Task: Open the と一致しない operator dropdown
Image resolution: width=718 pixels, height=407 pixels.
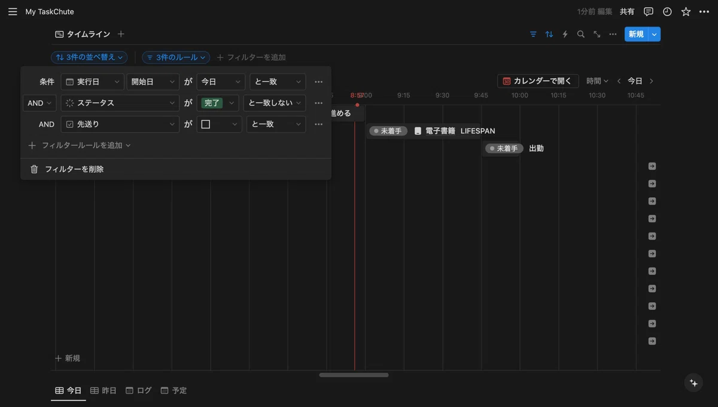Action: coord(275,103)
